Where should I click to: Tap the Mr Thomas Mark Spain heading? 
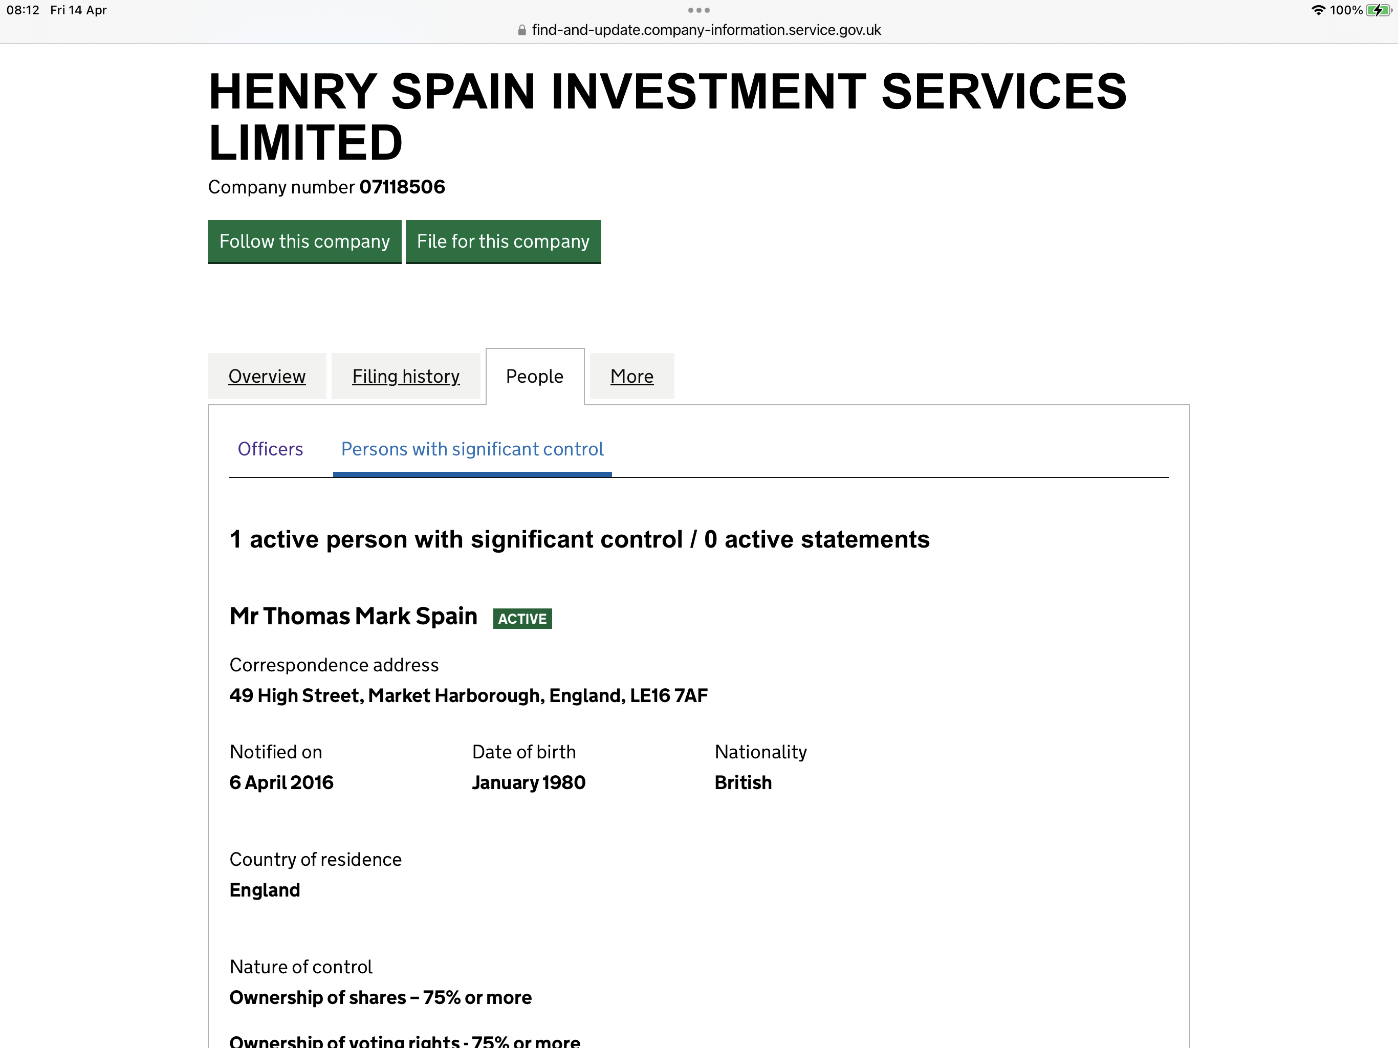pos(353,616)
